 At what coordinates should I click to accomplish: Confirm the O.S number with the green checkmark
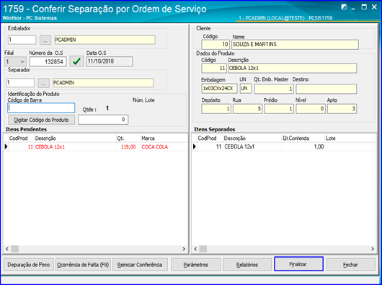pos(76,61)
